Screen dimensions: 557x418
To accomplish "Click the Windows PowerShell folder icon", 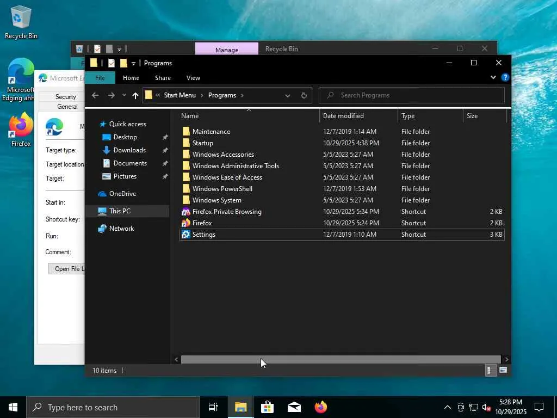I will point(186,189).
